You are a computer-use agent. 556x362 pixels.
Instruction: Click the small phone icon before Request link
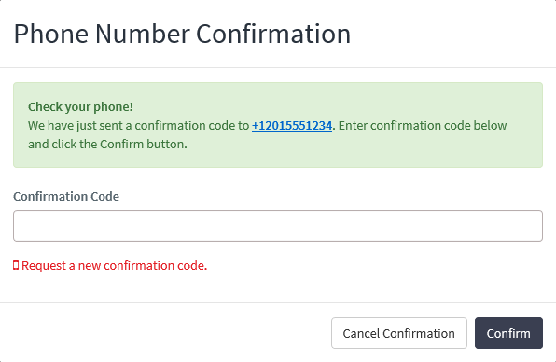click(16, 265)
